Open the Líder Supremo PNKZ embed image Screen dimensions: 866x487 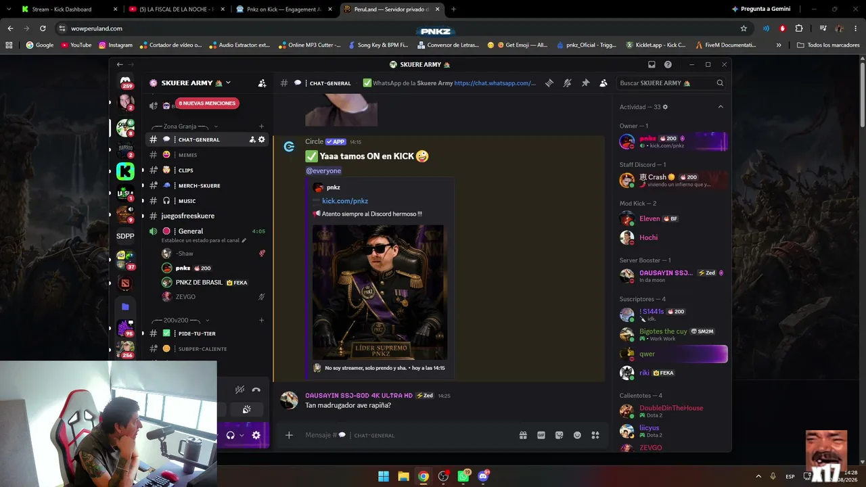380,292
